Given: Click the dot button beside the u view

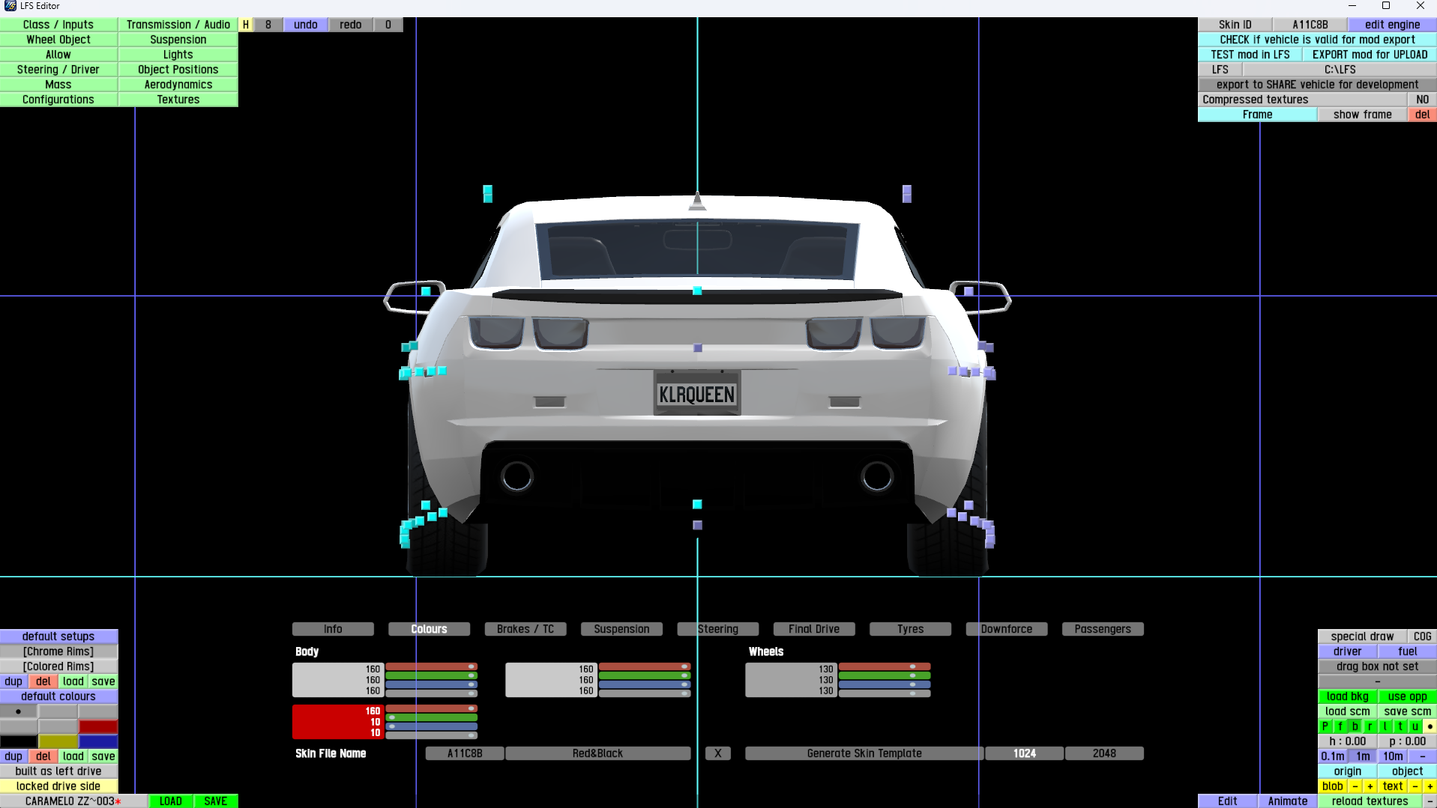Looking at the screenshot, I should click(x=1430, y=726).
